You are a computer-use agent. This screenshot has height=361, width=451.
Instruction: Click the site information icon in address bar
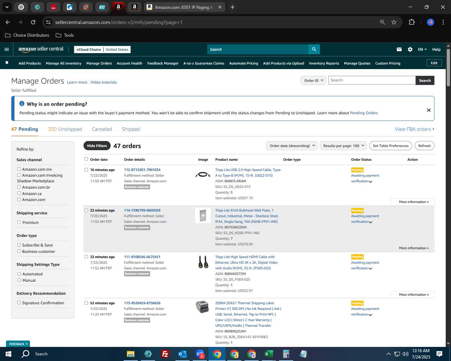tap(48, 22)
